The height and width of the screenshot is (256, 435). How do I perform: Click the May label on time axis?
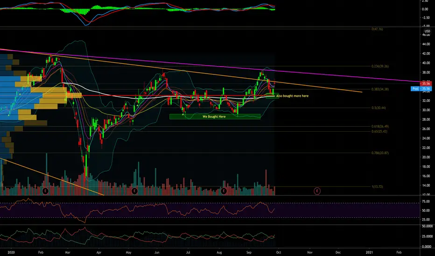128,252
